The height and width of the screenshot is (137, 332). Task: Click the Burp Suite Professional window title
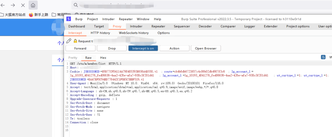click(x=241, y=19)
